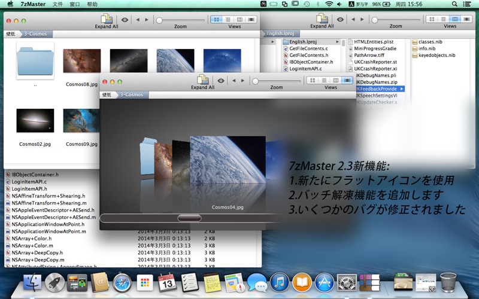Viewport: 479px width, 299px height.
Task: Switch English.lproj window to cover flow view
Action: pyautogui.click(x=467, y=19)
